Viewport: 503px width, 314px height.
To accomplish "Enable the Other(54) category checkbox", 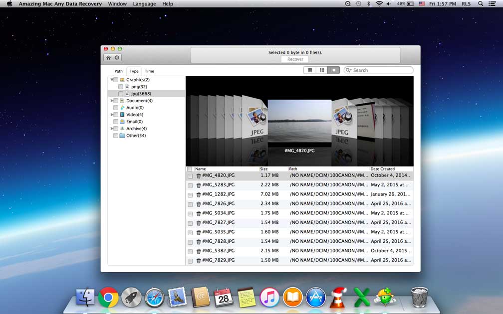I will (116, 136).
